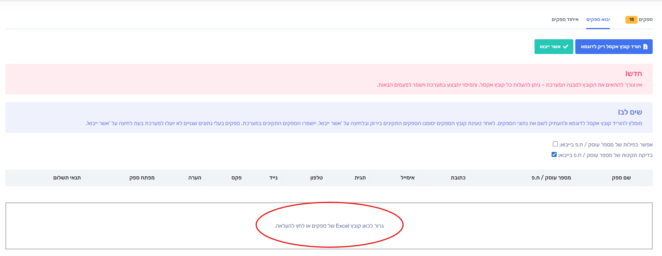Click the Excel file icon on download button
This screenshot has width=662, height=256.
pyautogui.click(x=645, y=47)
